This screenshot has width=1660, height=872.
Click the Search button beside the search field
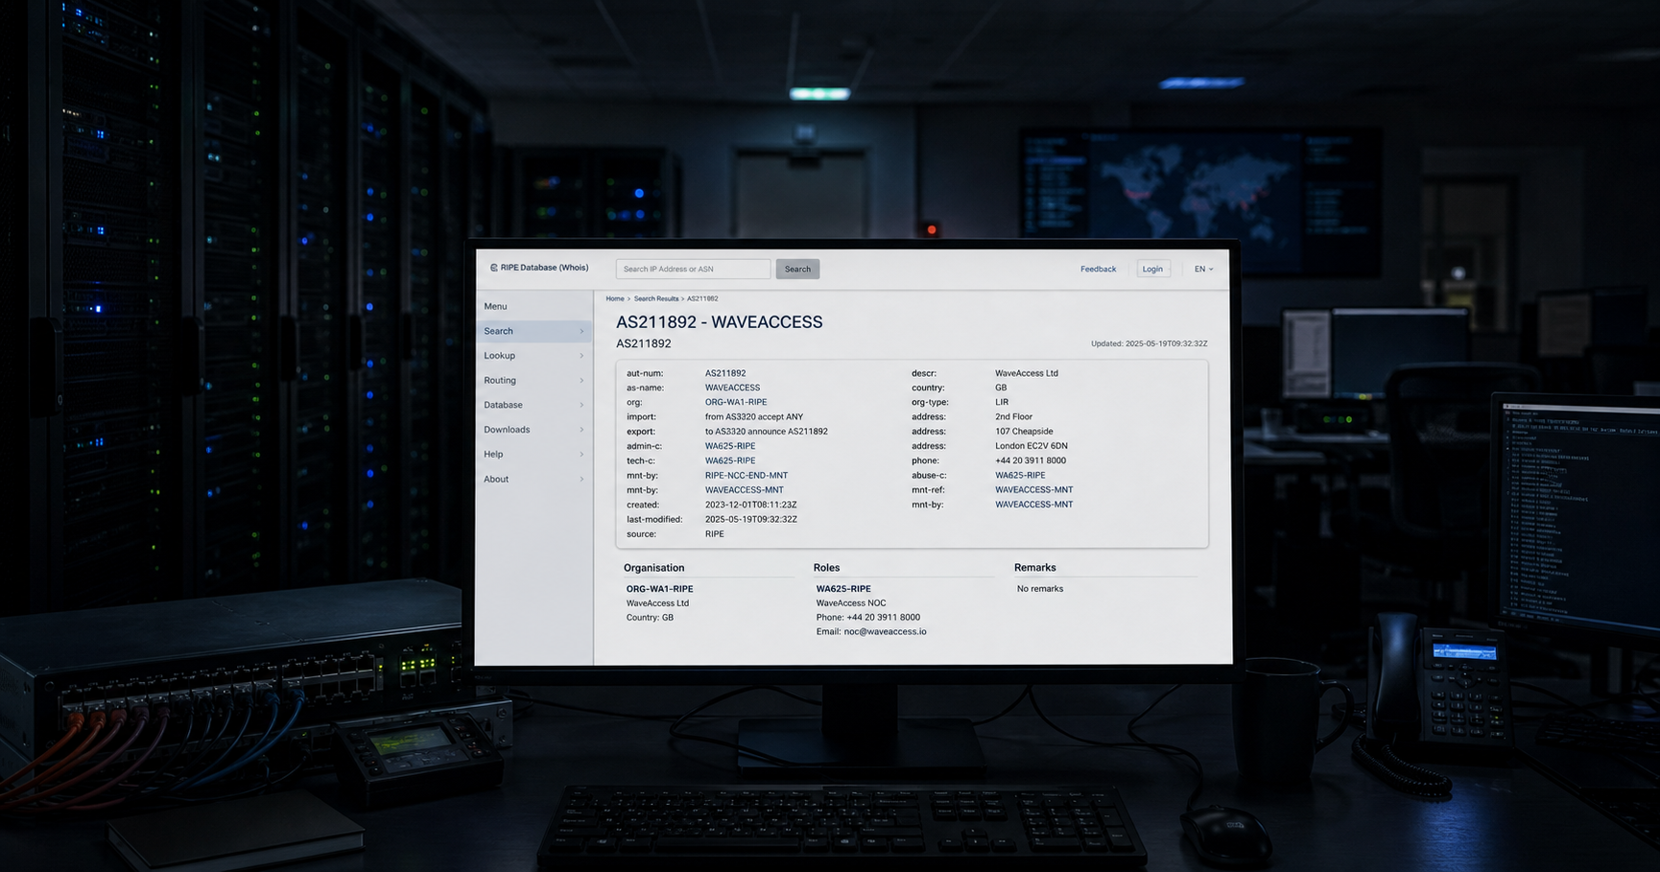797,269
